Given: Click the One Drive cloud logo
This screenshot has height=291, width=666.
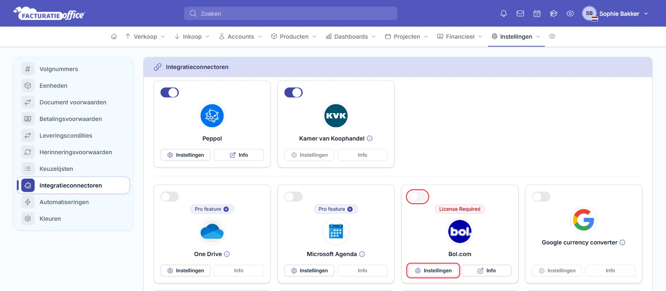Looking at the screenshot, I should pos(212,232).
